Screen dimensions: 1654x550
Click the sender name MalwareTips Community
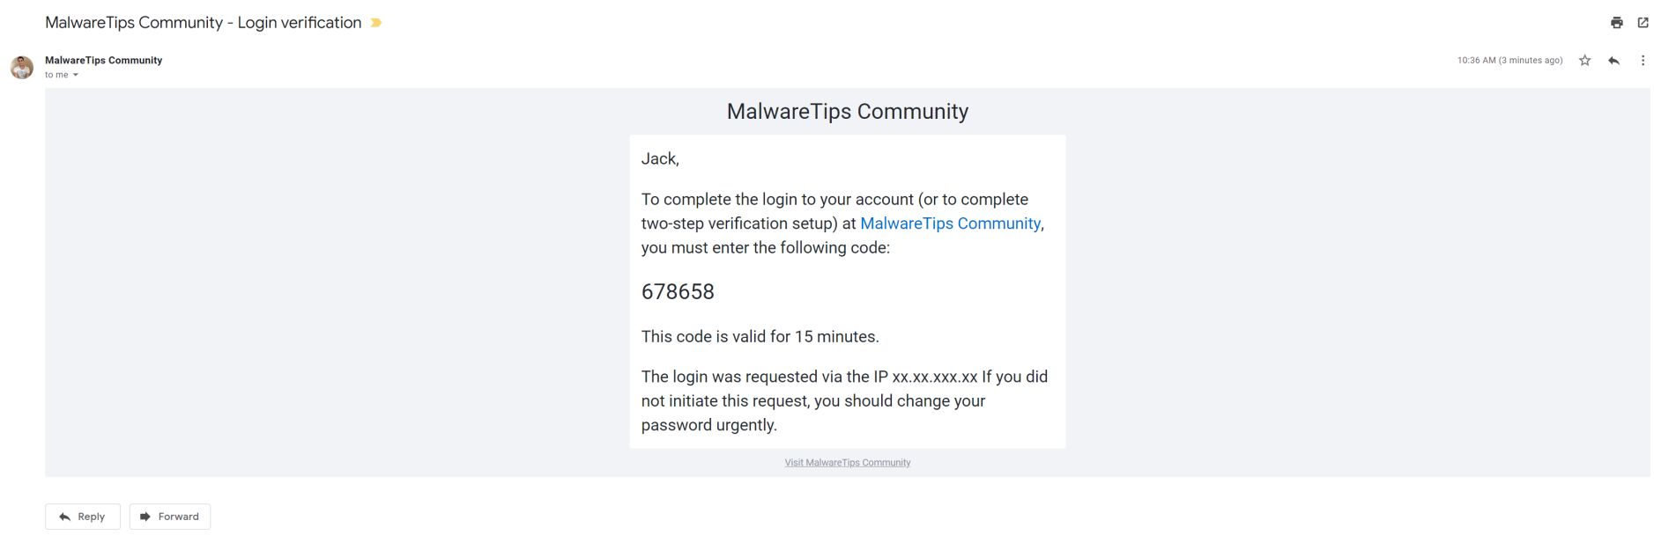pos(103,60)
